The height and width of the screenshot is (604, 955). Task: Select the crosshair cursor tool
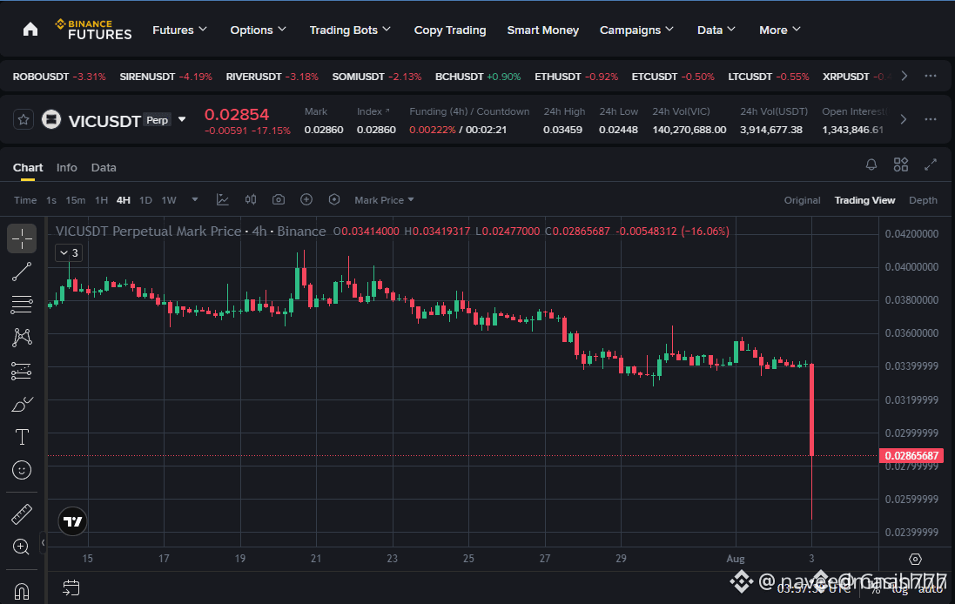tap(22, 238)
